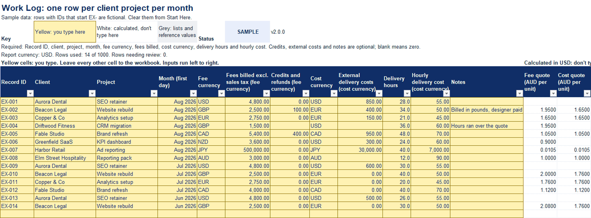Open the Fee currency filter dropdown

tap(222, 93)
